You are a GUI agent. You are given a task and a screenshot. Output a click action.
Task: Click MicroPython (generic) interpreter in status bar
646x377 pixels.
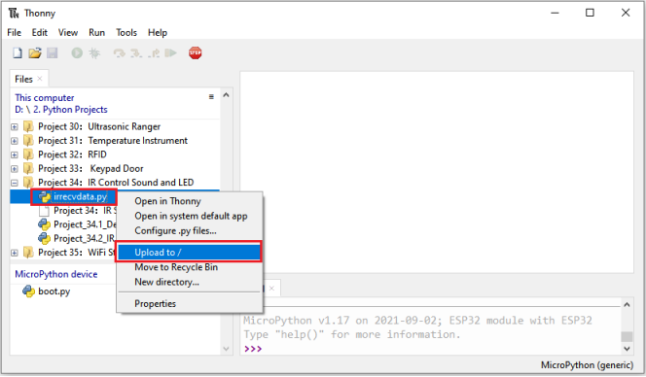[587, 365]
